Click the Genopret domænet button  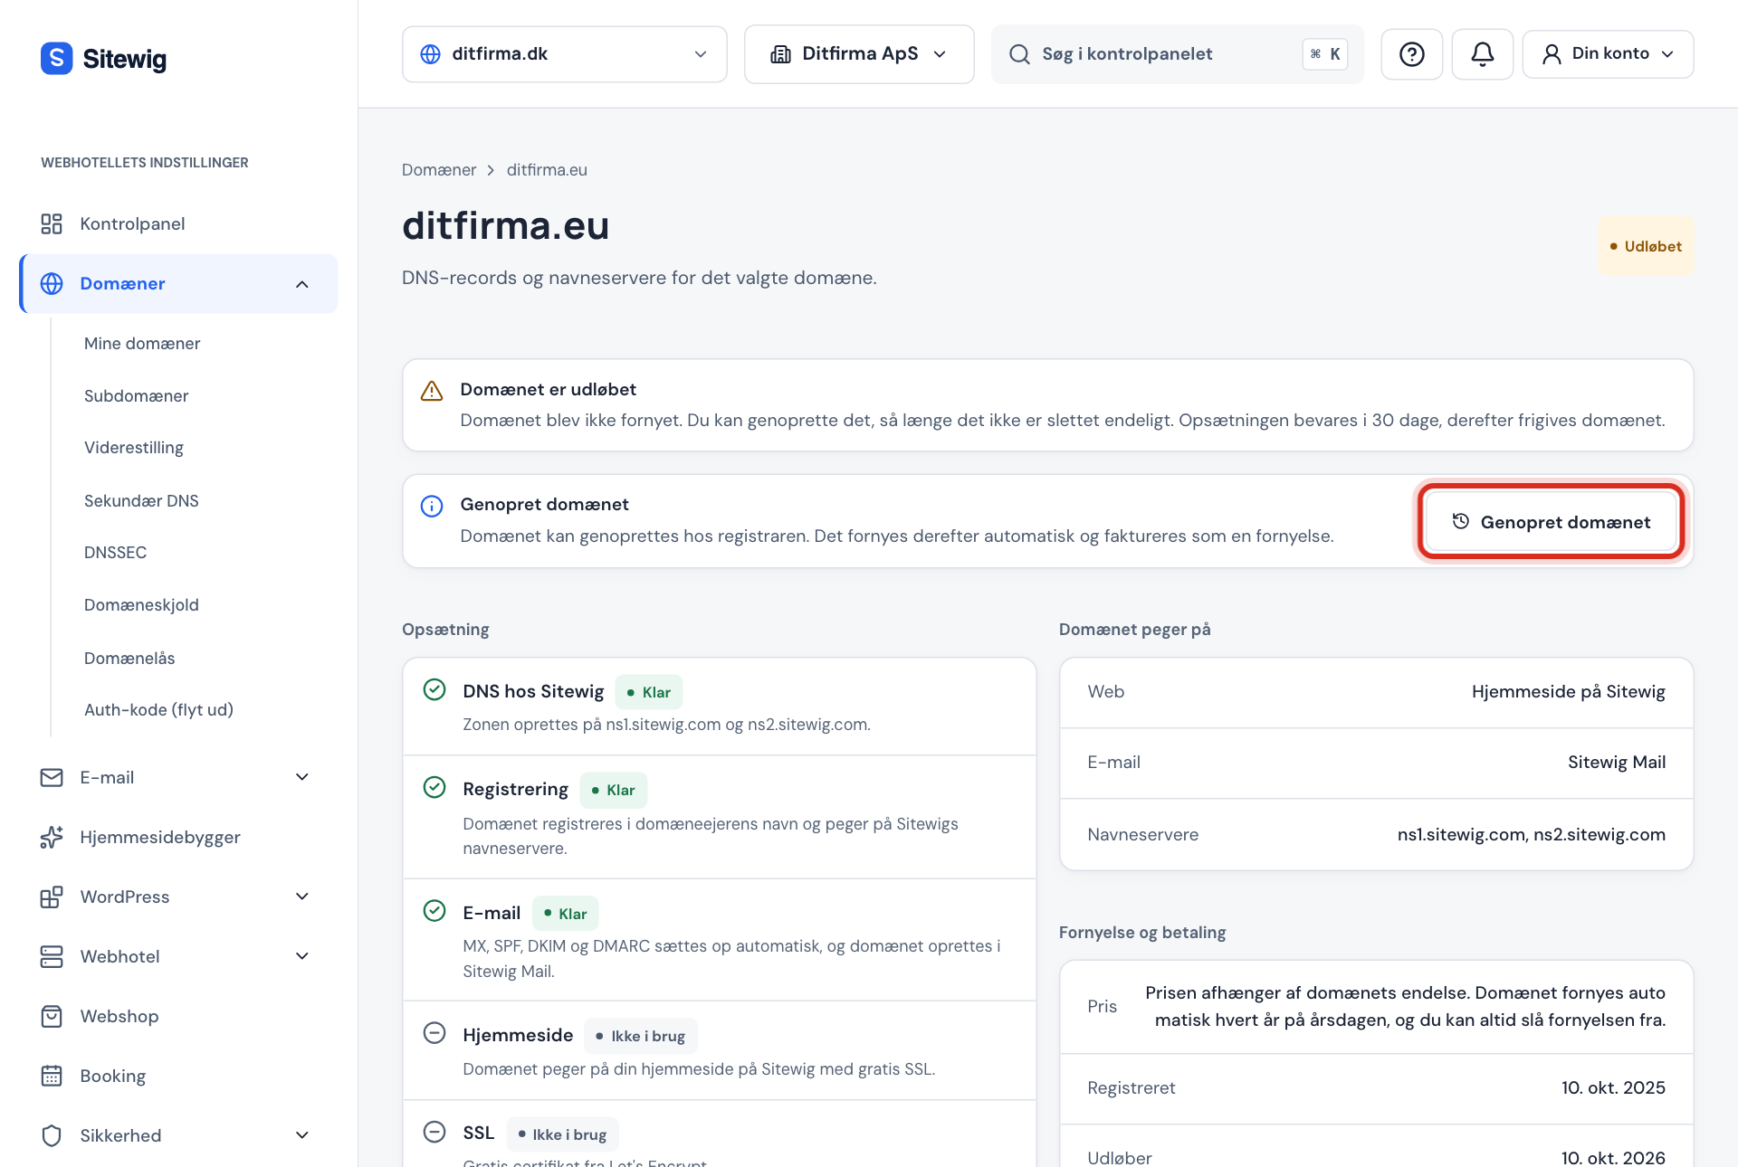(1551, 522)
